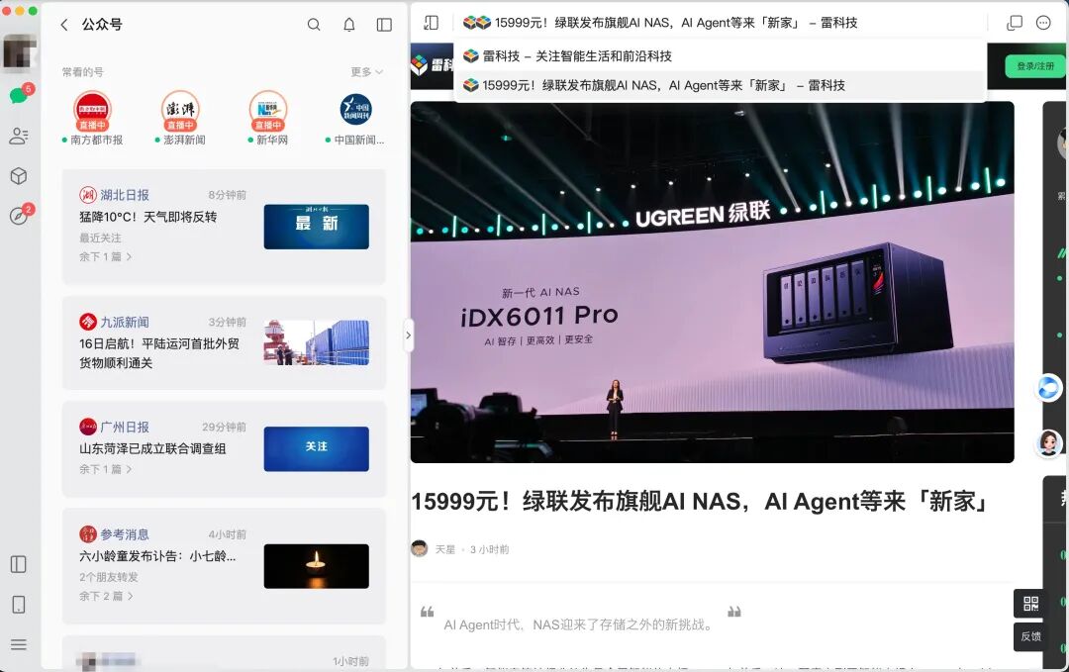Click user avatar at sidebar top
This screenshot has width=1069, height=672.
point(19,51)
